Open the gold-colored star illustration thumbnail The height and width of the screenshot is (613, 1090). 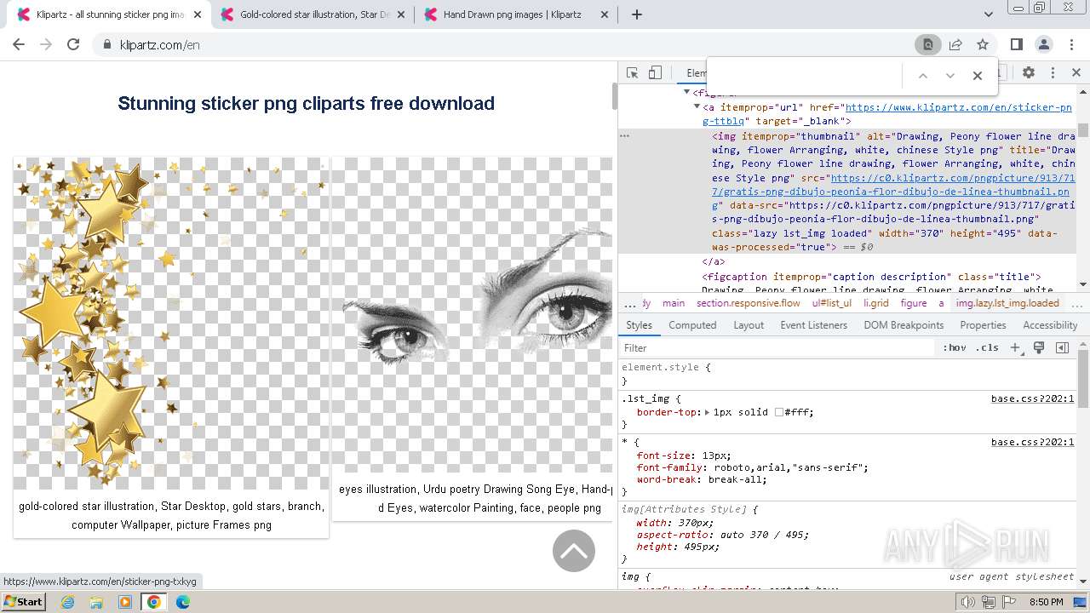171,324
